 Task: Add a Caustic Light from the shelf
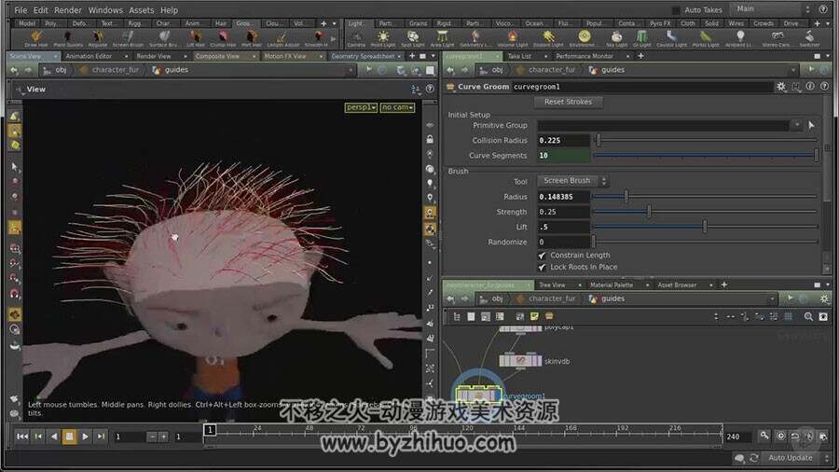point(671,38)
